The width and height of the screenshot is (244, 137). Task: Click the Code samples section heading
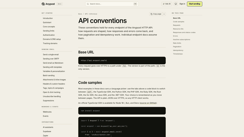point(90,83)
